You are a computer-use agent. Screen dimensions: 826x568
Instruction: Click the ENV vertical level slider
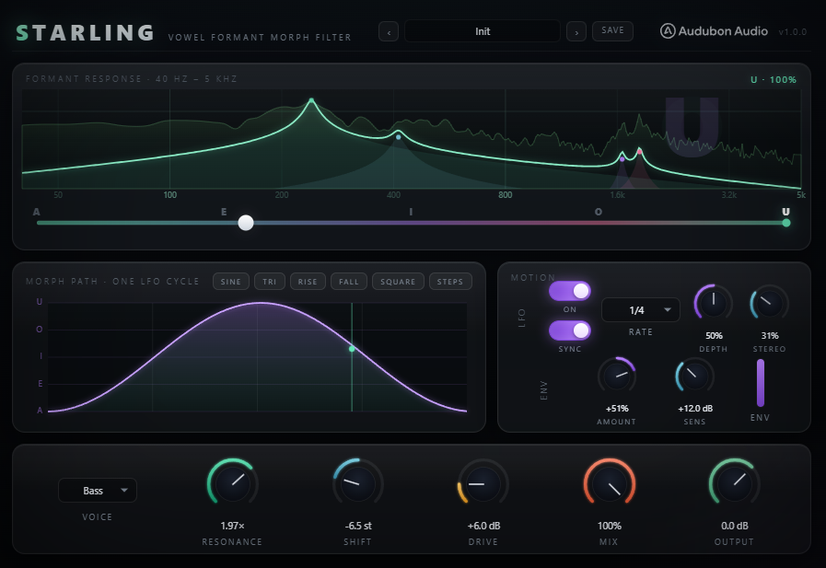click(x=760, y=383)
